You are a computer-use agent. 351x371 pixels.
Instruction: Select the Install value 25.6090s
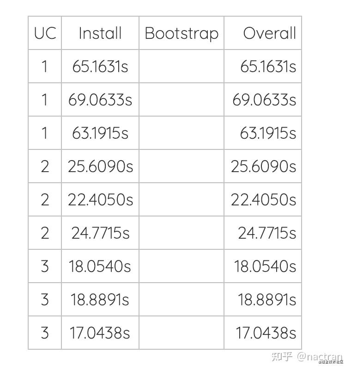tap(100, 167)
